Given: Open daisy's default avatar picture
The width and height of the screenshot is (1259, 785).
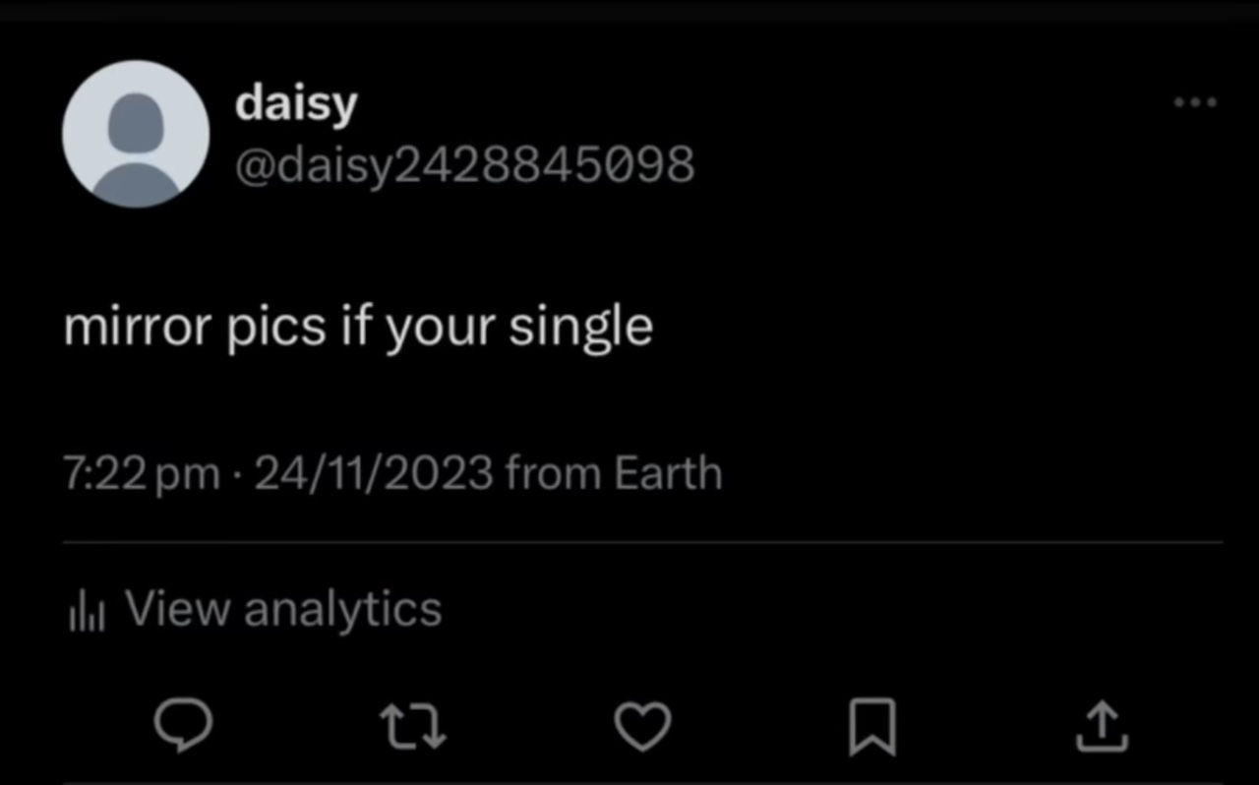Looking at the screenshot, I should point(136,134).
